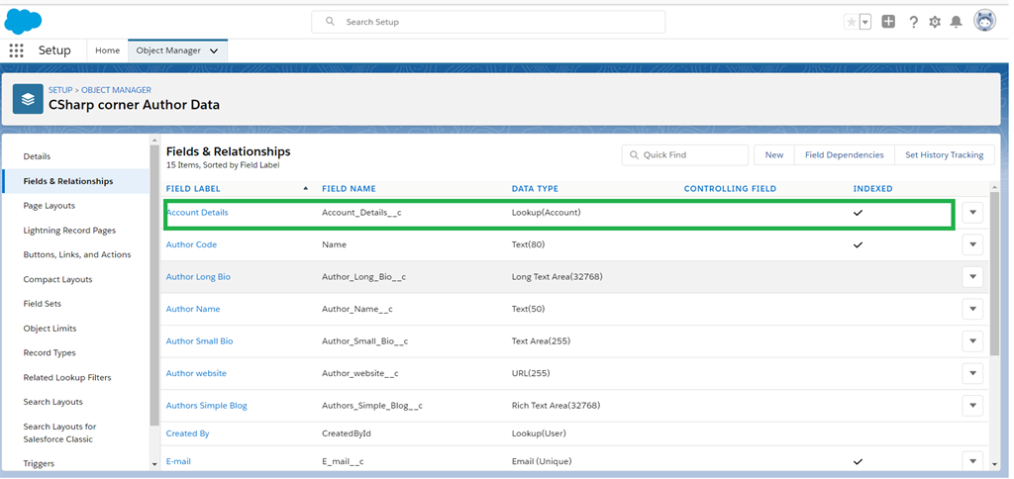
Task: Sort by the DATA TYPE column header
Action: point(535,189)
